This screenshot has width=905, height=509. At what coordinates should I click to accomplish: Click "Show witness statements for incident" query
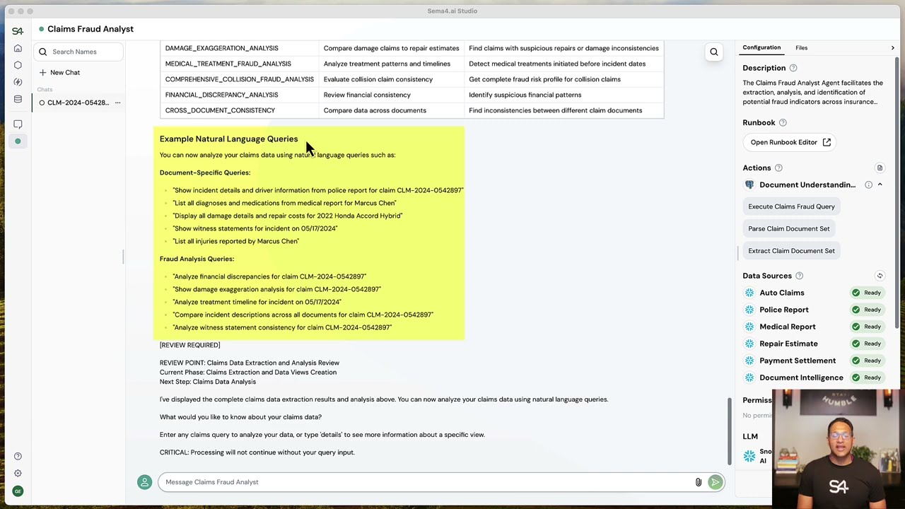pyautogui.click(x=255, y=228)
